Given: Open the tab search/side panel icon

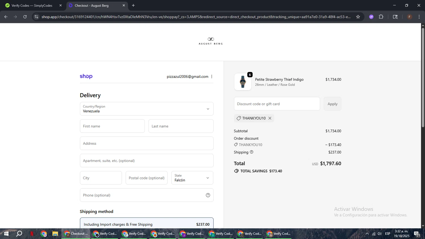Looking at the screenshot, I should click(x=395, y=17).
